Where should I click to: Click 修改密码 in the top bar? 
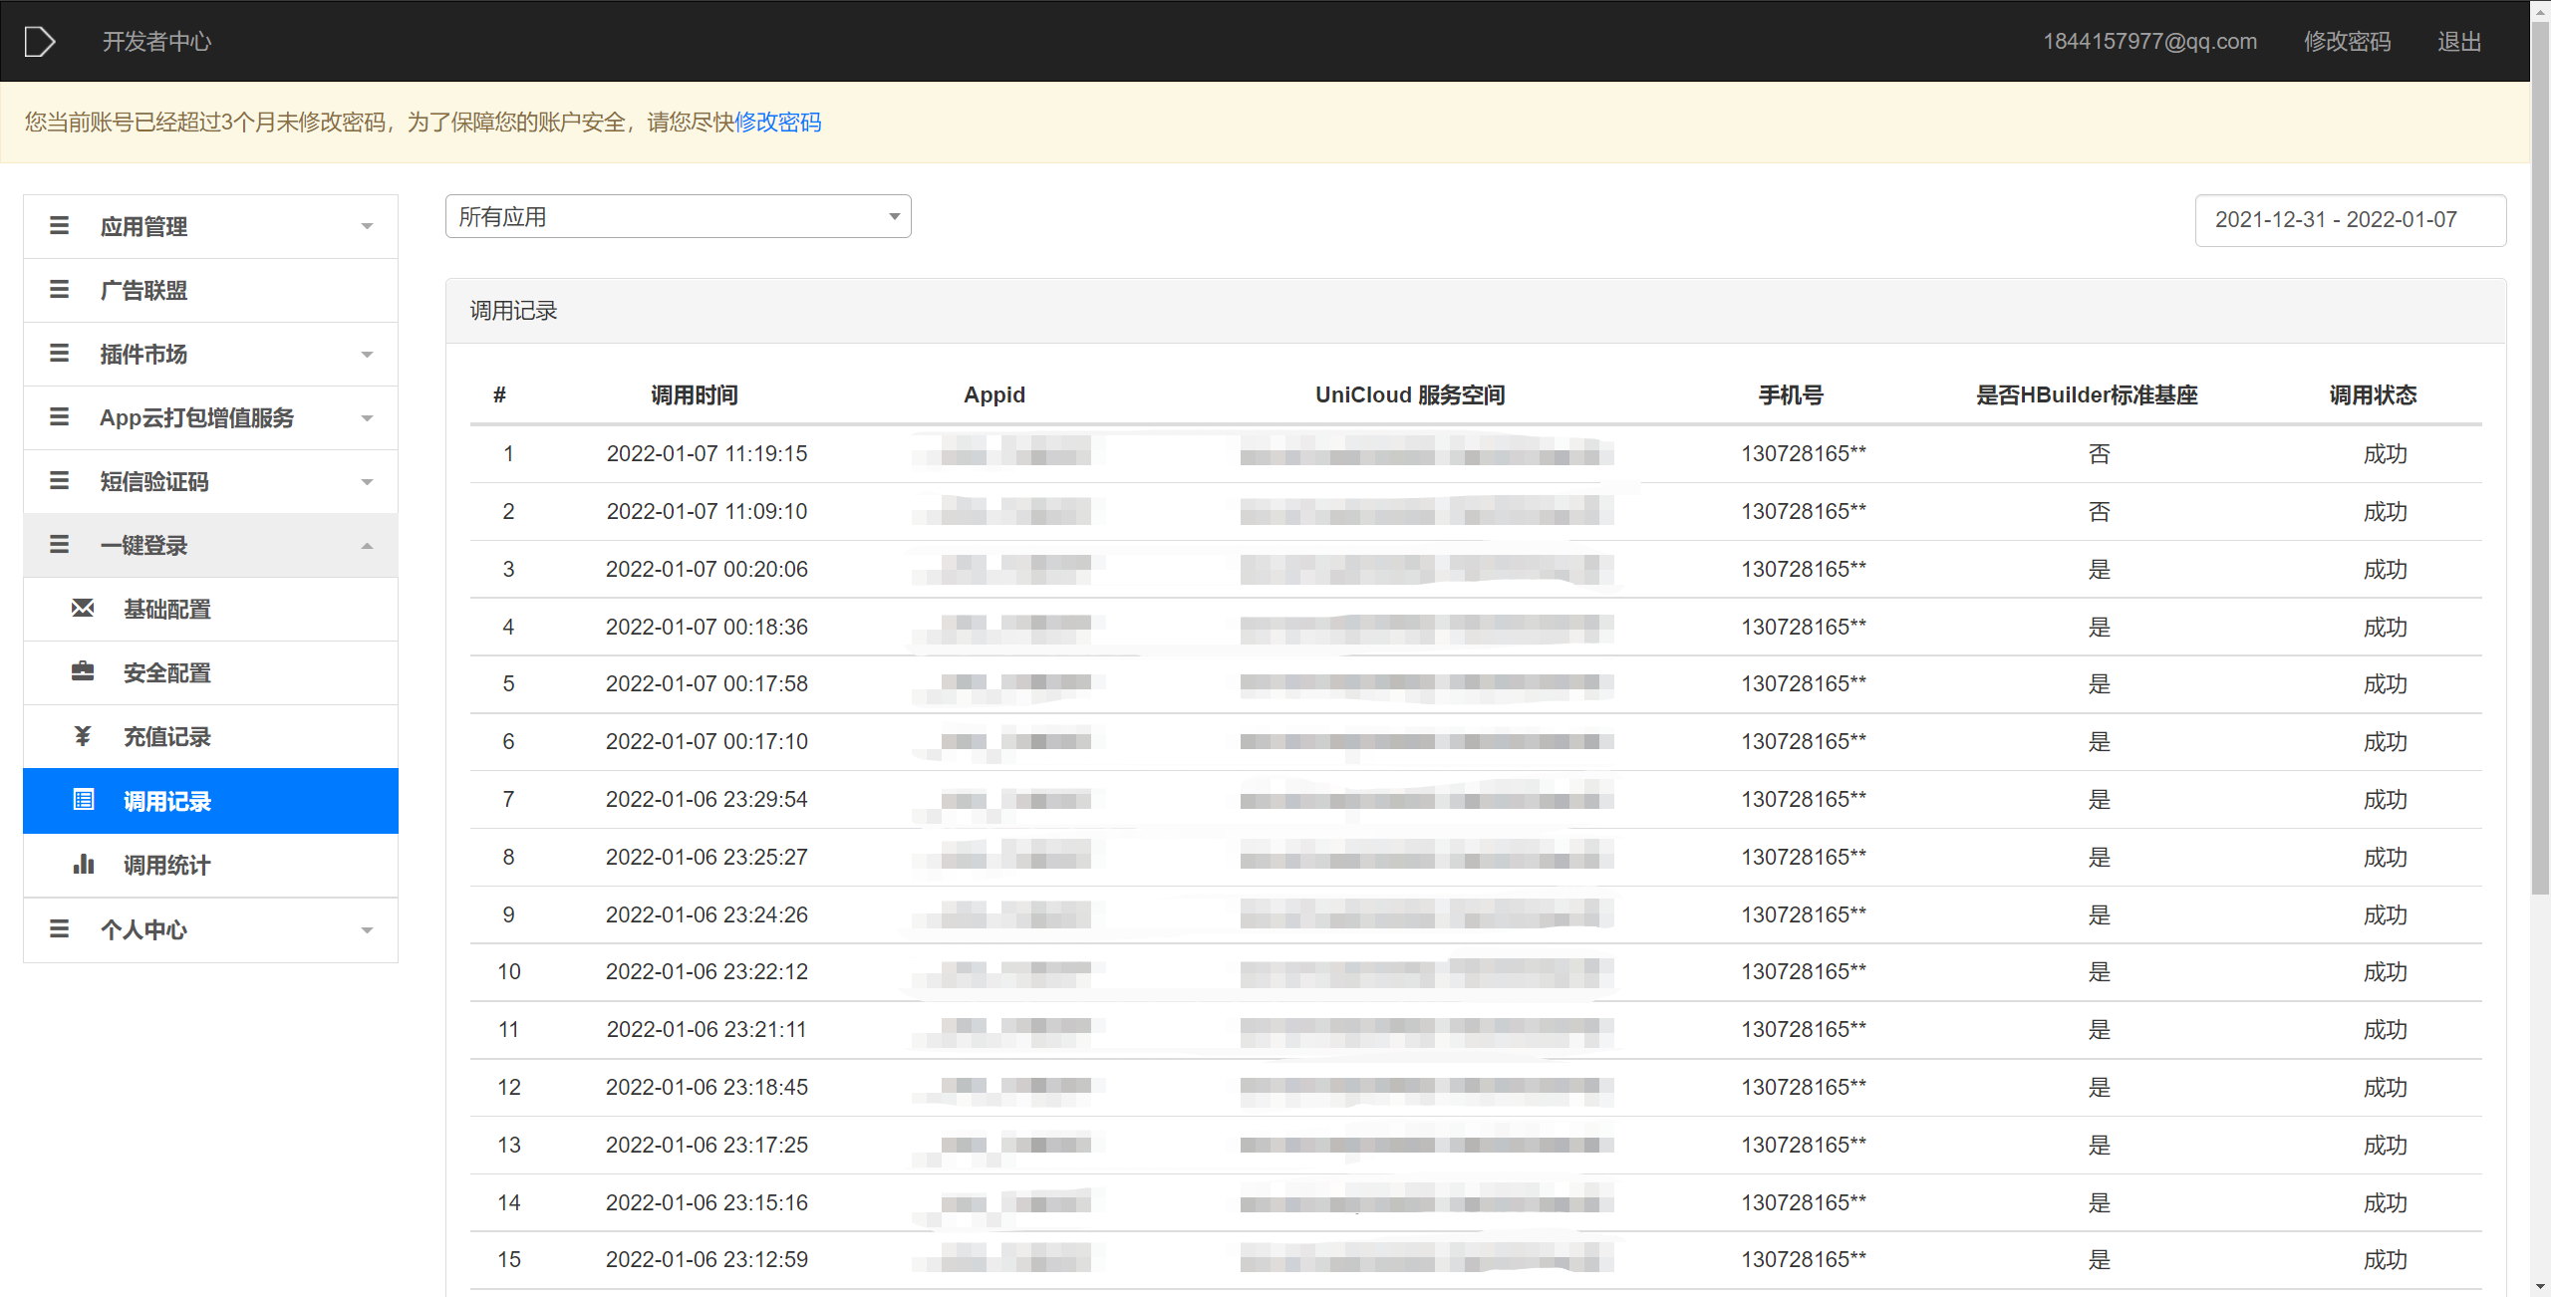tap(2347, 41)
